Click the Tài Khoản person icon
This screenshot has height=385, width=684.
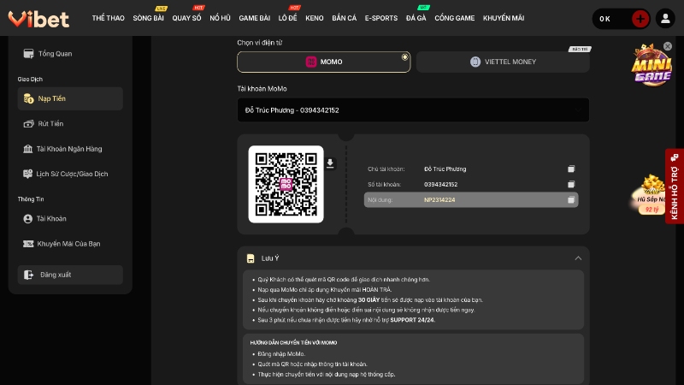(28, 219)
